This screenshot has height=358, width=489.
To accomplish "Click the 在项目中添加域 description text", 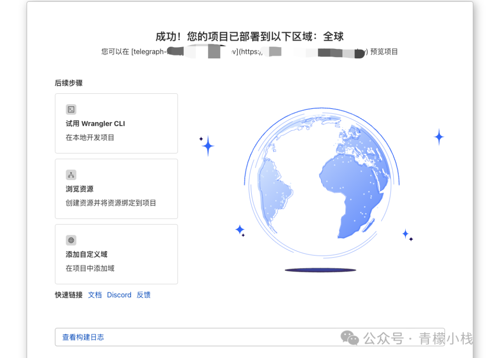I will pos(90,268).
